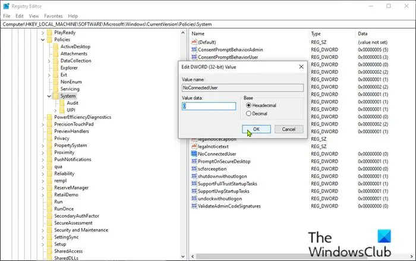
Task: Click the Policies folder icon
Action: click(49, 40)
